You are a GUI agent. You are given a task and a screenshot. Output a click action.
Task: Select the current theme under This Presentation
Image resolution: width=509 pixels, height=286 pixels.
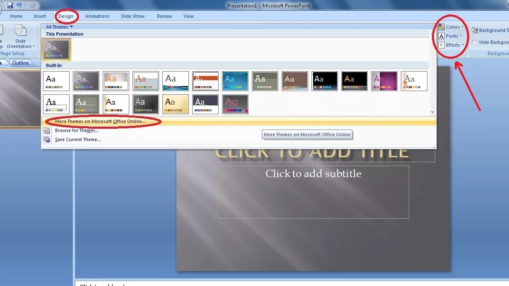[56, 49]
